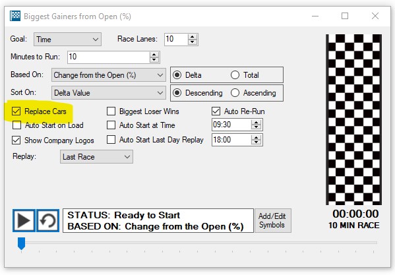This screenshot has height=275, width=395.
Task: Click the blue race timeline slider handle
Action: pyautogui.click(x=21, y=243)
